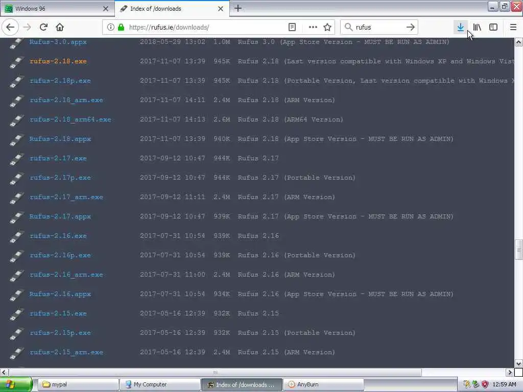Image resolution: width=523 pixels, height=392 pixels.
Task: Select the 944K size of rufus-2.17.exe
Action: (x=222, y=158)
